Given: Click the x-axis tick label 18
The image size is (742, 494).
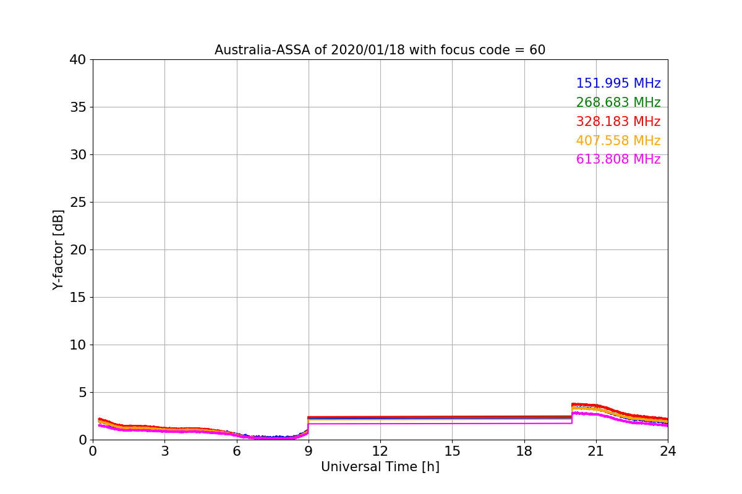Looking at the screenshot, I should 524,451.
